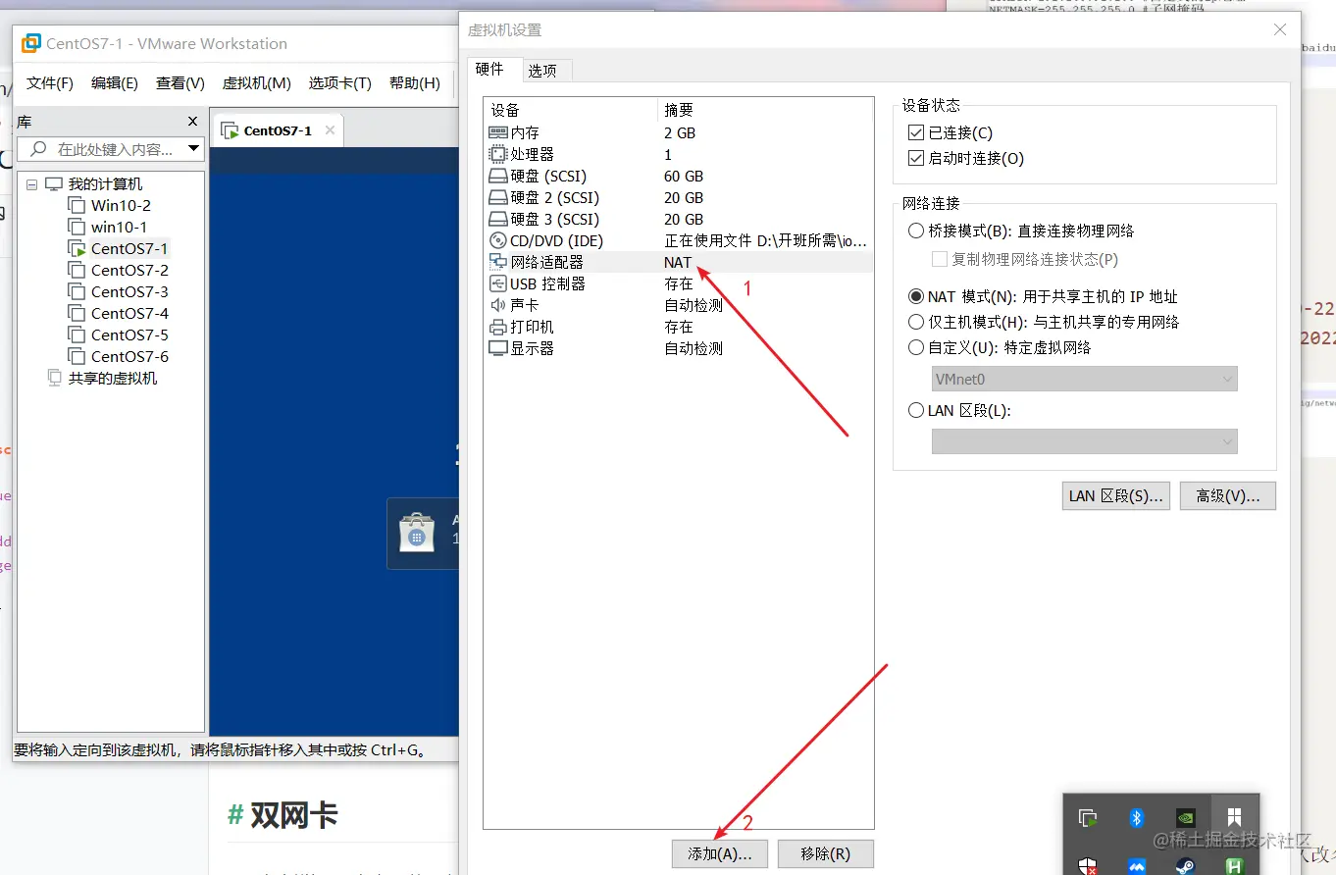Image resolution: width=1336 pixels, height=875 pixels.
Task: Click the 移除(R) remove button
Action: [x=825, y=854]
